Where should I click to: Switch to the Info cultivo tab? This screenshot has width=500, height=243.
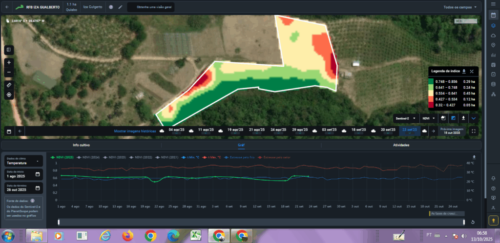(81, 145)
